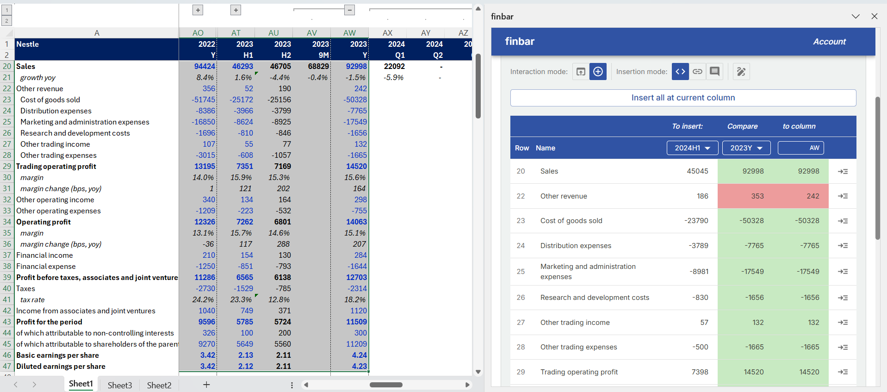Image resolution: width=887 pixels, height=392 pixels.
Task: Click red-highlighted 353 in Other revenue row
Action: tap(745, 196)
